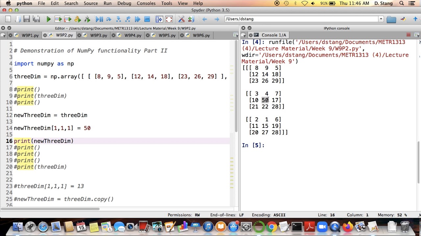The height and width of the screenshot is (236, 421).
Task: Step into function debug icon
Action: coord(118,19)
